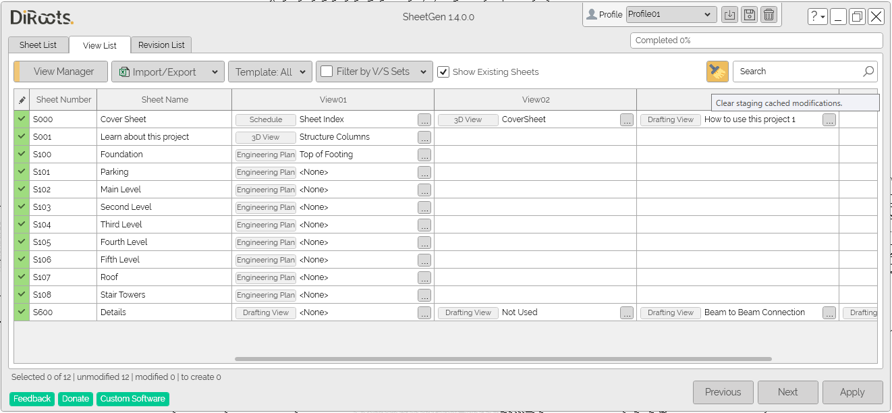Viewport: 892px width, 413px height.
Task: Click the Clear staging cached modifications broom icon
Action: (717, 71)
